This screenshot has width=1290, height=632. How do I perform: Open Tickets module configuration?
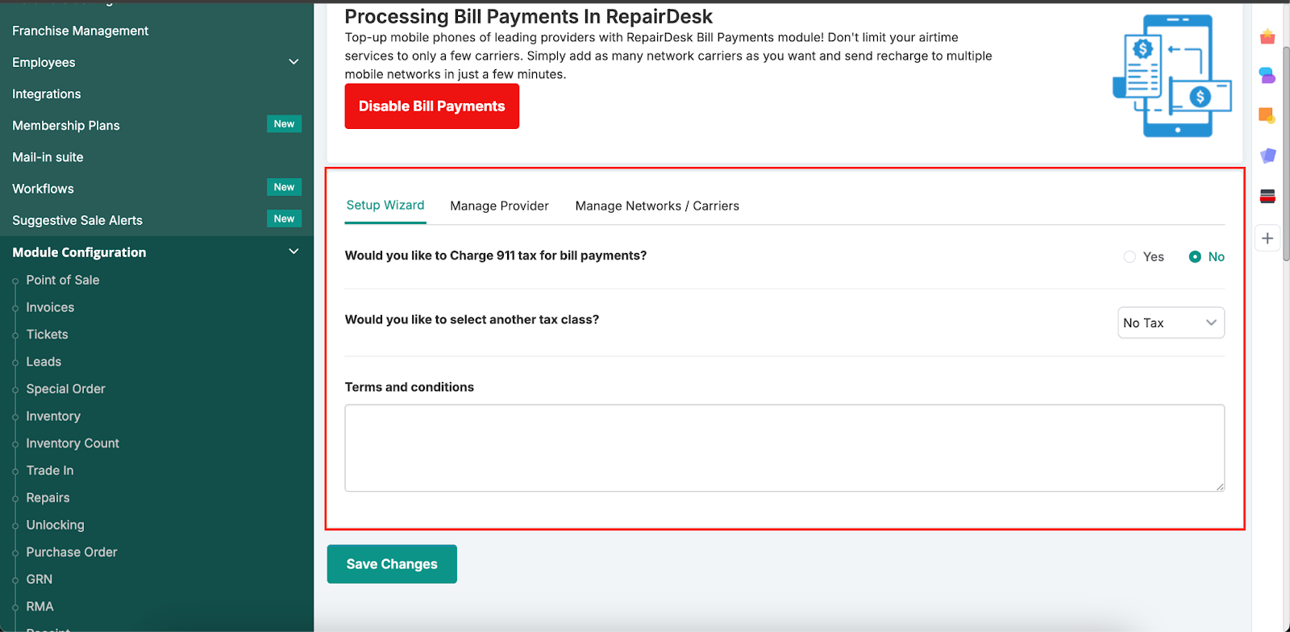tap(47, 335)
